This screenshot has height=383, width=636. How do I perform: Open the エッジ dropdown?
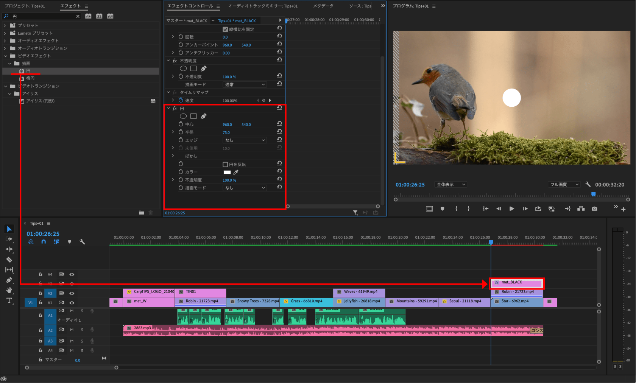(x=245, y=140)
